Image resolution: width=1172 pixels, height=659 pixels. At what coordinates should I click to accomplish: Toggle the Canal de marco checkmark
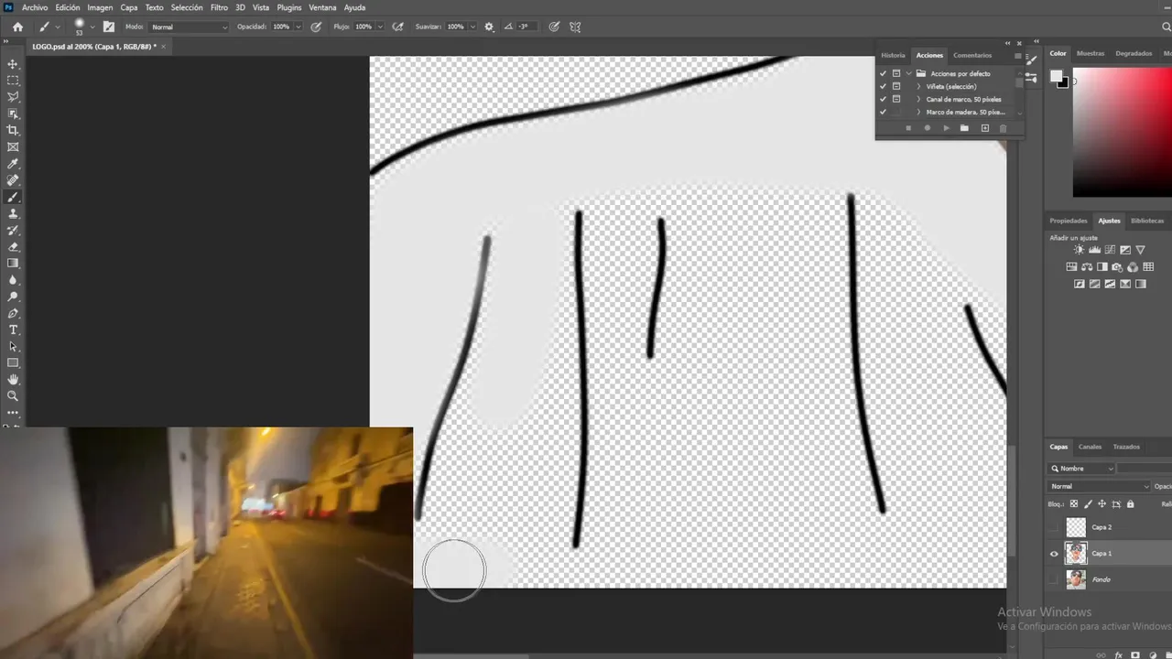pyautogui.click(x=883, y=99)
